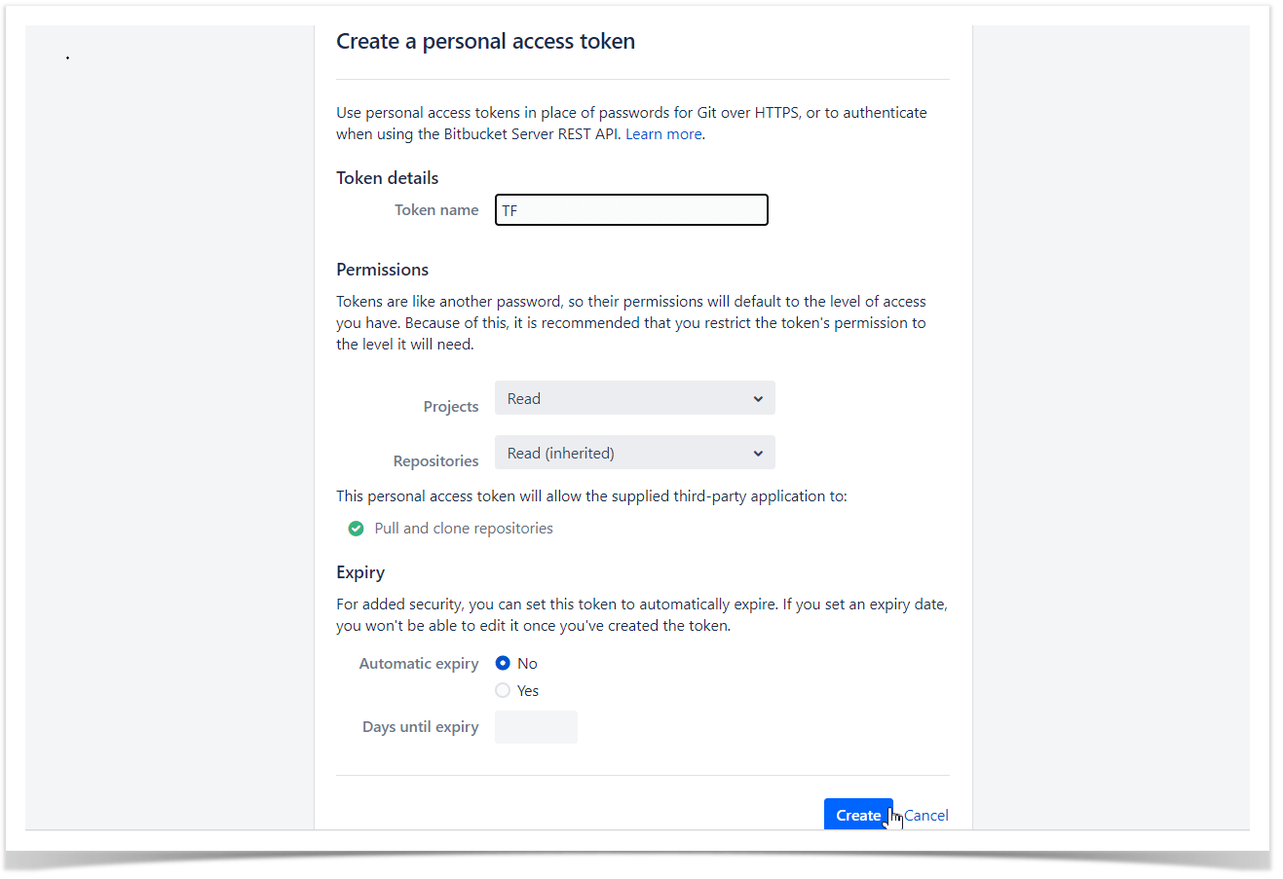
Task: Click the green checkmark permission icon
Action: pyautogui.click(x=357, y=529)
